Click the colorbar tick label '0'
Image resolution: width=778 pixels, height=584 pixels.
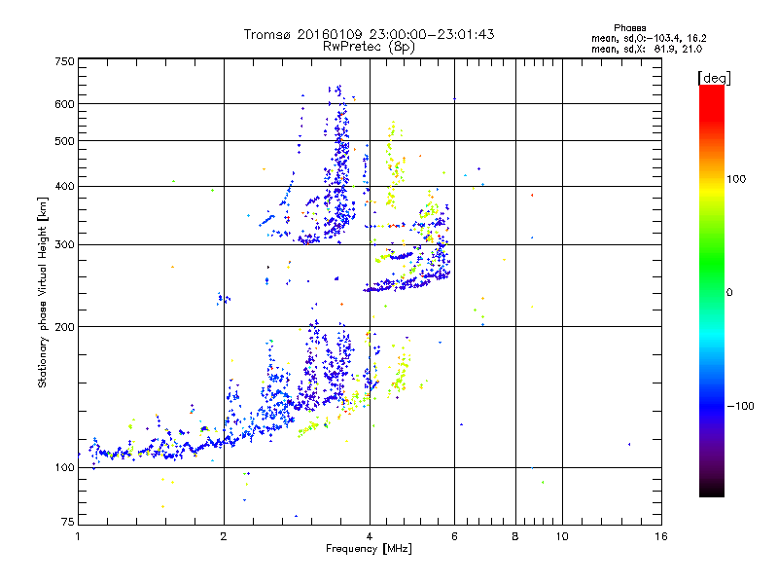729,293
